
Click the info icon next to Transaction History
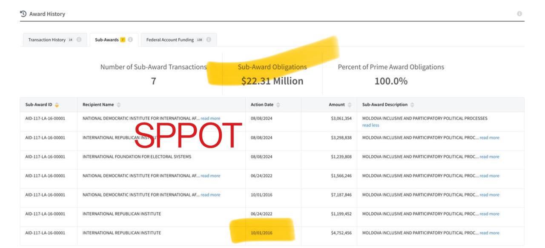pos(79,39)
